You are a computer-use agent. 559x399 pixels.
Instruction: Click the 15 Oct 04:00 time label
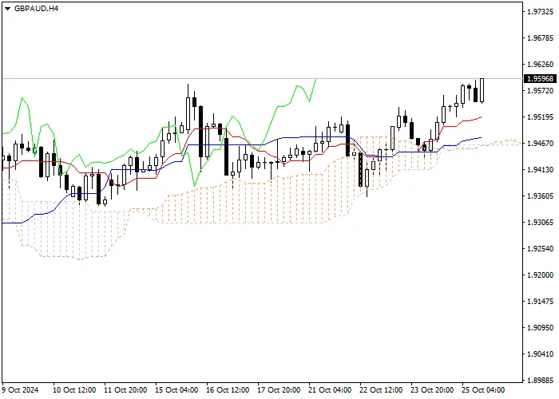[176, 390]
